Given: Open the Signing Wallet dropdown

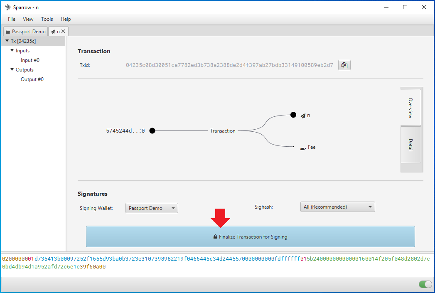Looking at the screenshot, I should click(152, 208).
